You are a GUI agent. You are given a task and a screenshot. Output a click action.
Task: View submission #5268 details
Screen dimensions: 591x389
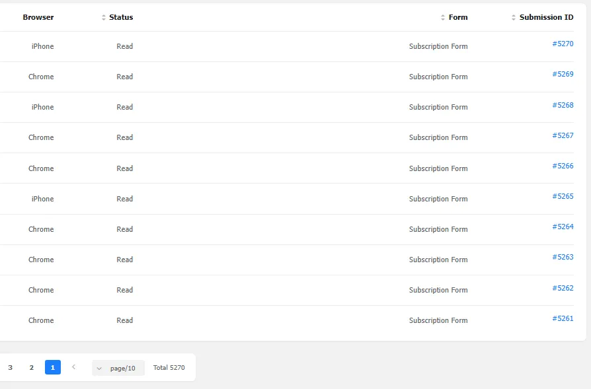click(563, 105)
